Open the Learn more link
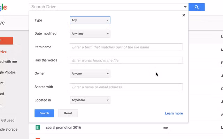The image size is (223, 139). point(174,113)
